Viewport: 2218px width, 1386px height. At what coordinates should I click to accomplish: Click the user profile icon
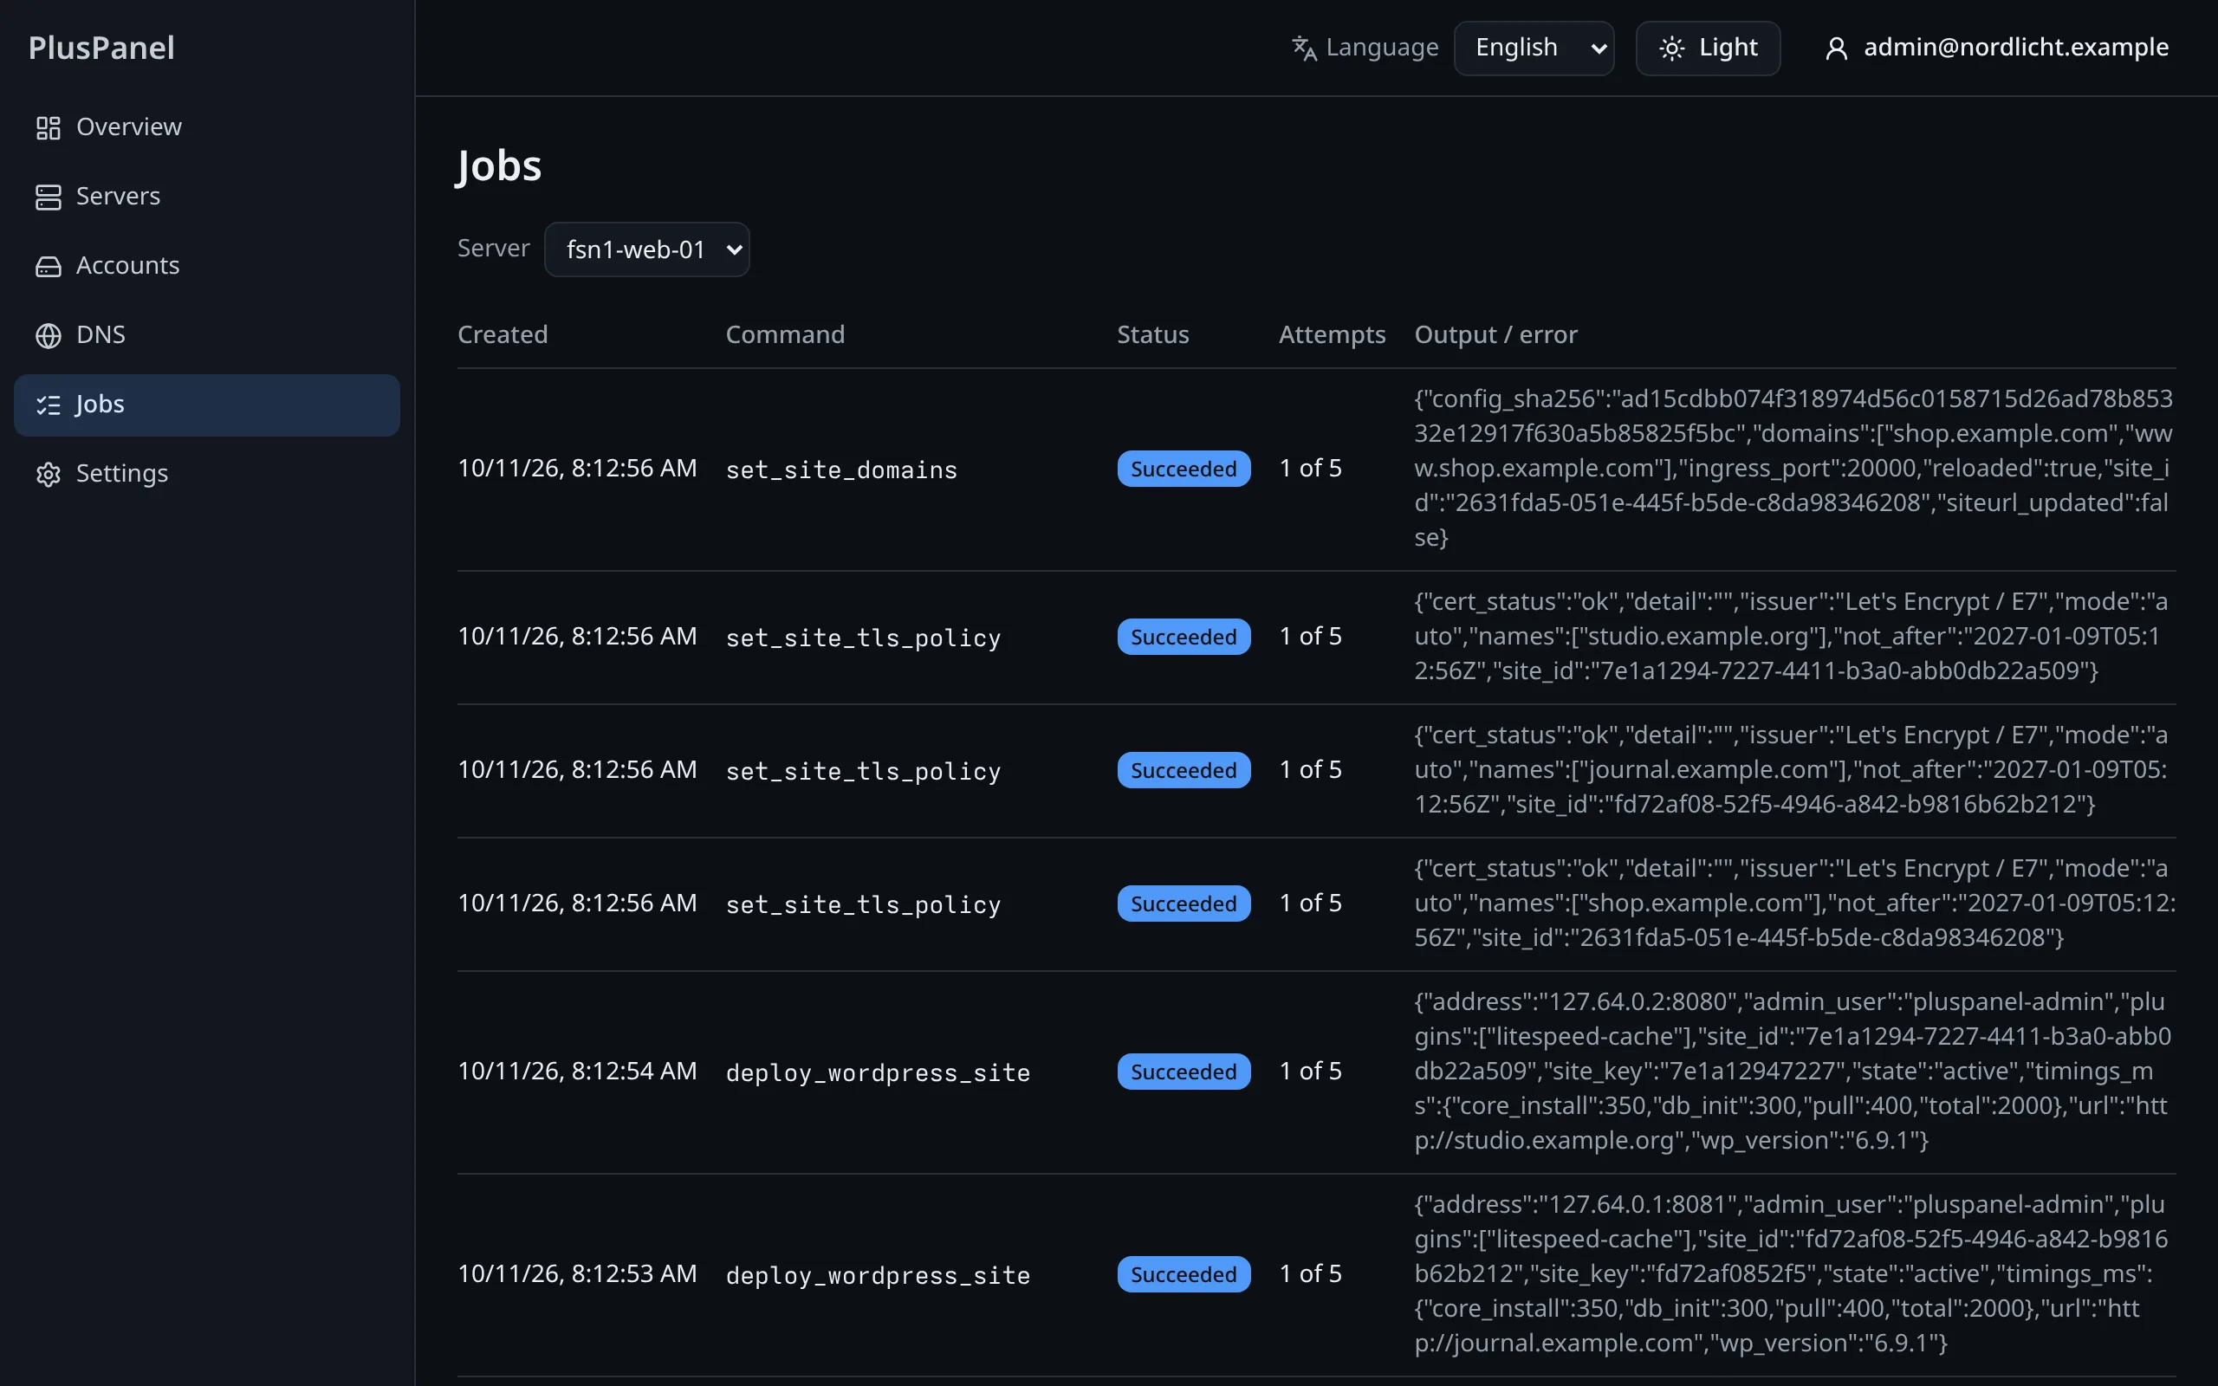pyautogui.click(x=1836, y=48)
